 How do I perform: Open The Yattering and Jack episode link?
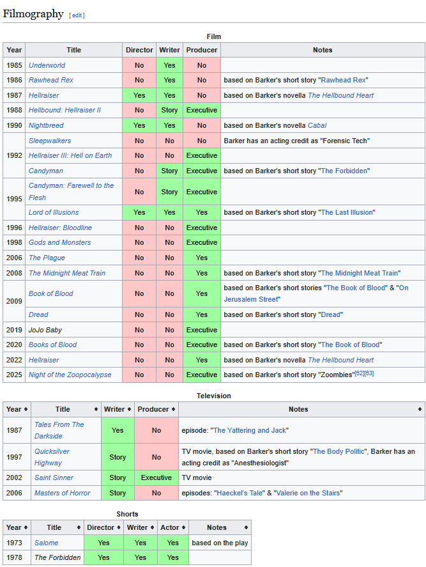pyautogui.click(x=250, y=430)
